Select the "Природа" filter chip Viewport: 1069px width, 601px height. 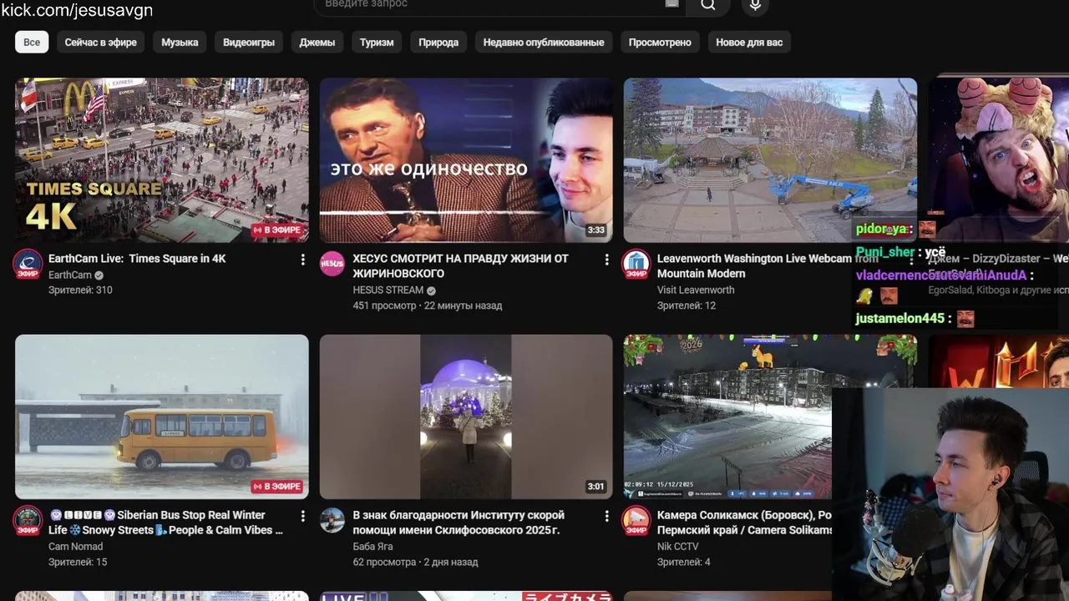pyautogui.click(x=438, y=42)
